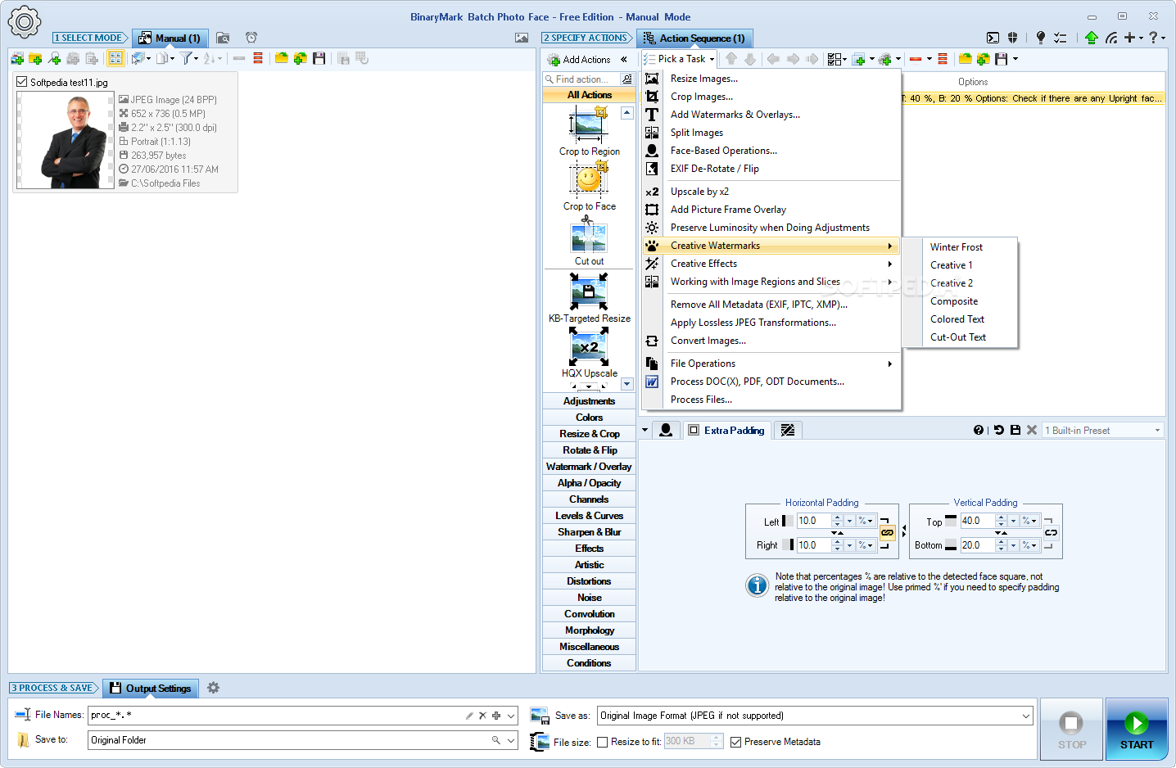
Task: Toggle the Preserve Metadata checkbox
Action: 735,742
